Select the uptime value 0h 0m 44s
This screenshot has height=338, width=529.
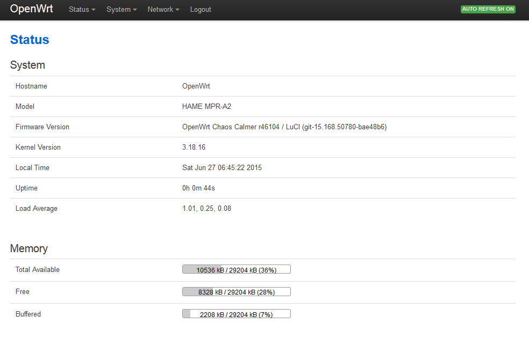198,188
